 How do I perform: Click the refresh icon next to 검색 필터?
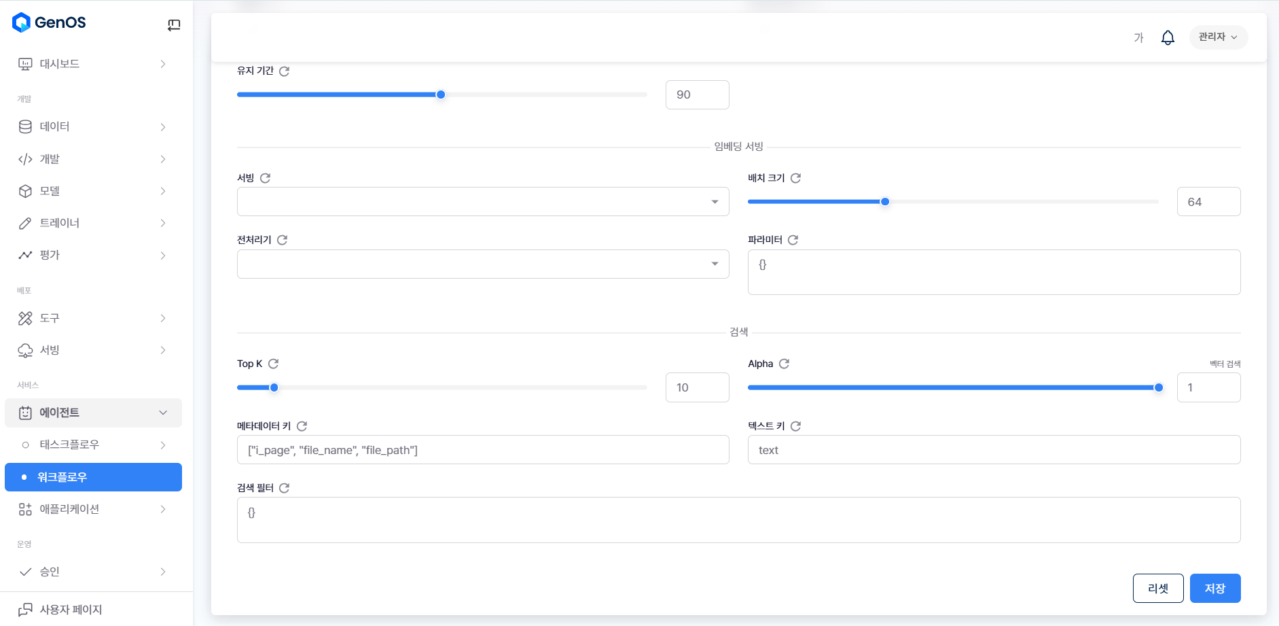285,488
